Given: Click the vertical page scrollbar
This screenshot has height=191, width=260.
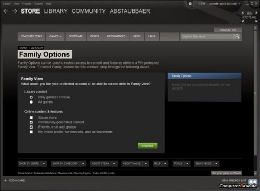Looking at the screenshot, I should click(255, 93).
